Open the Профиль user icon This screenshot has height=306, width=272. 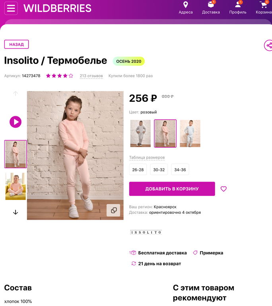[x=238, y=5]
